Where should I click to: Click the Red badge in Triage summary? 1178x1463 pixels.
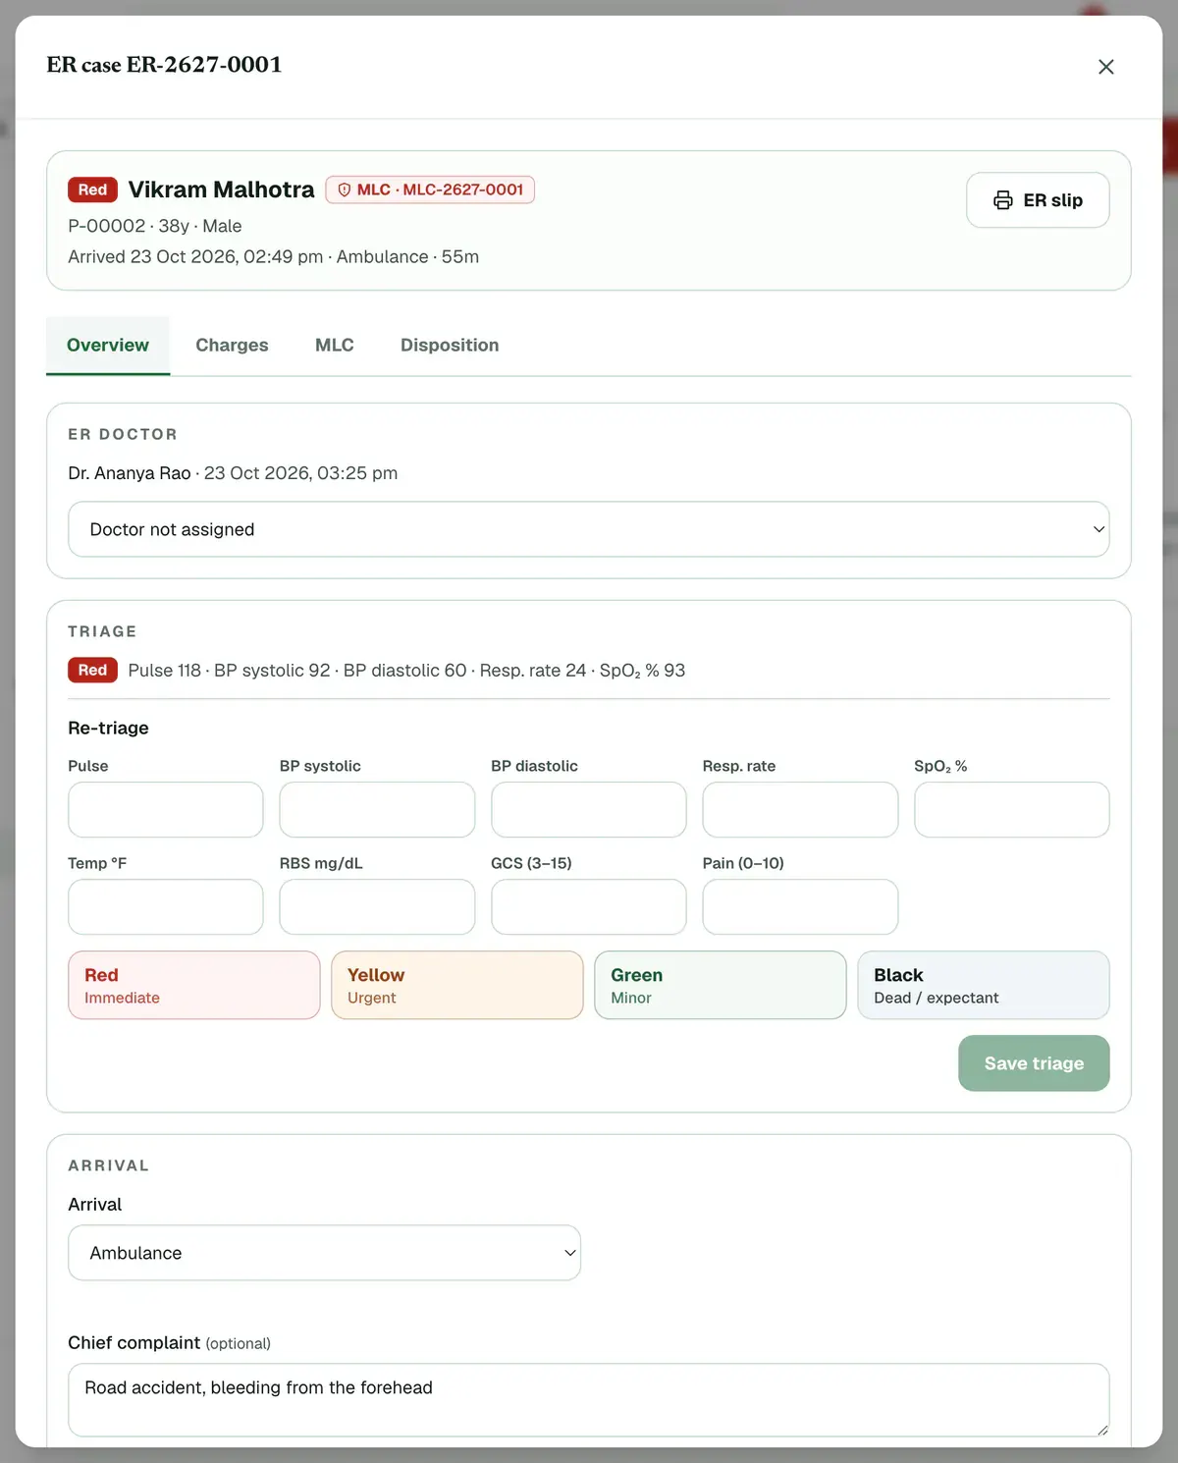pos(92,670)
